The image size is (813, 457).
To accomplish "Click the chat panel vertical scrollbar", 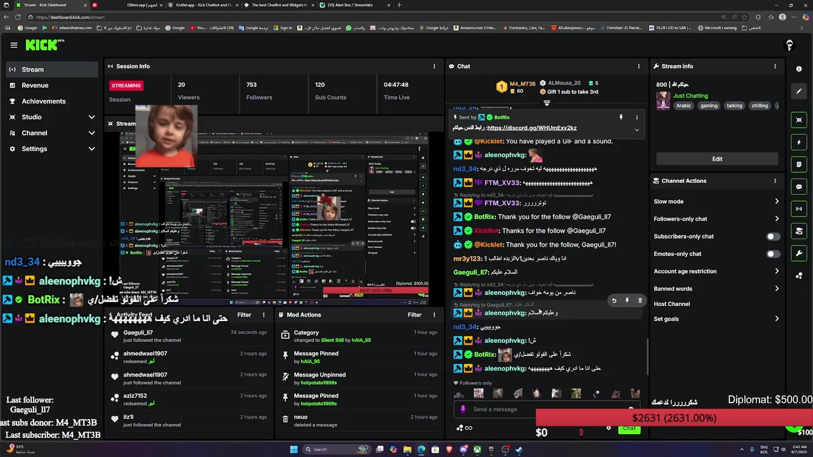I will click(x=647, y=355).
